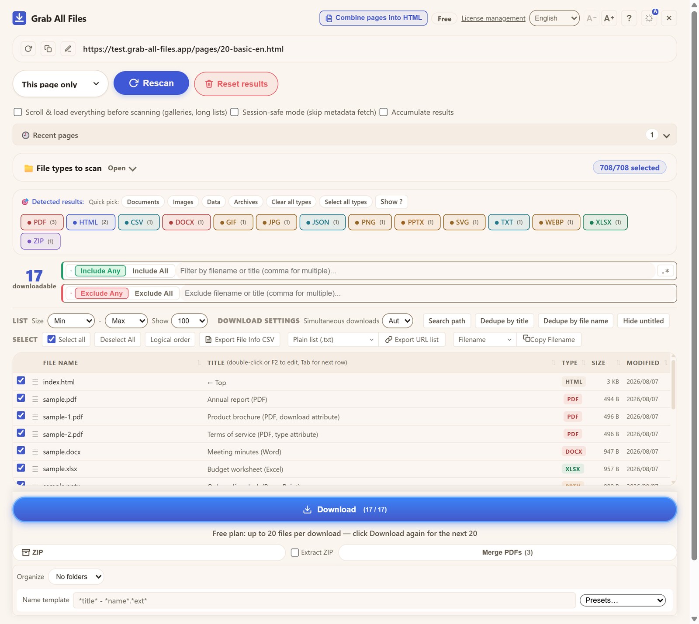699x624 pixels.
Task: Decrease font size with A- button
Action: click(591, 18)
